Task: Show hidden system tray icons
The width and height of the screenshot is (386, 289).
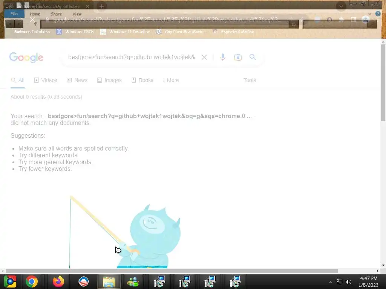Action: click(x=330, y=282)
